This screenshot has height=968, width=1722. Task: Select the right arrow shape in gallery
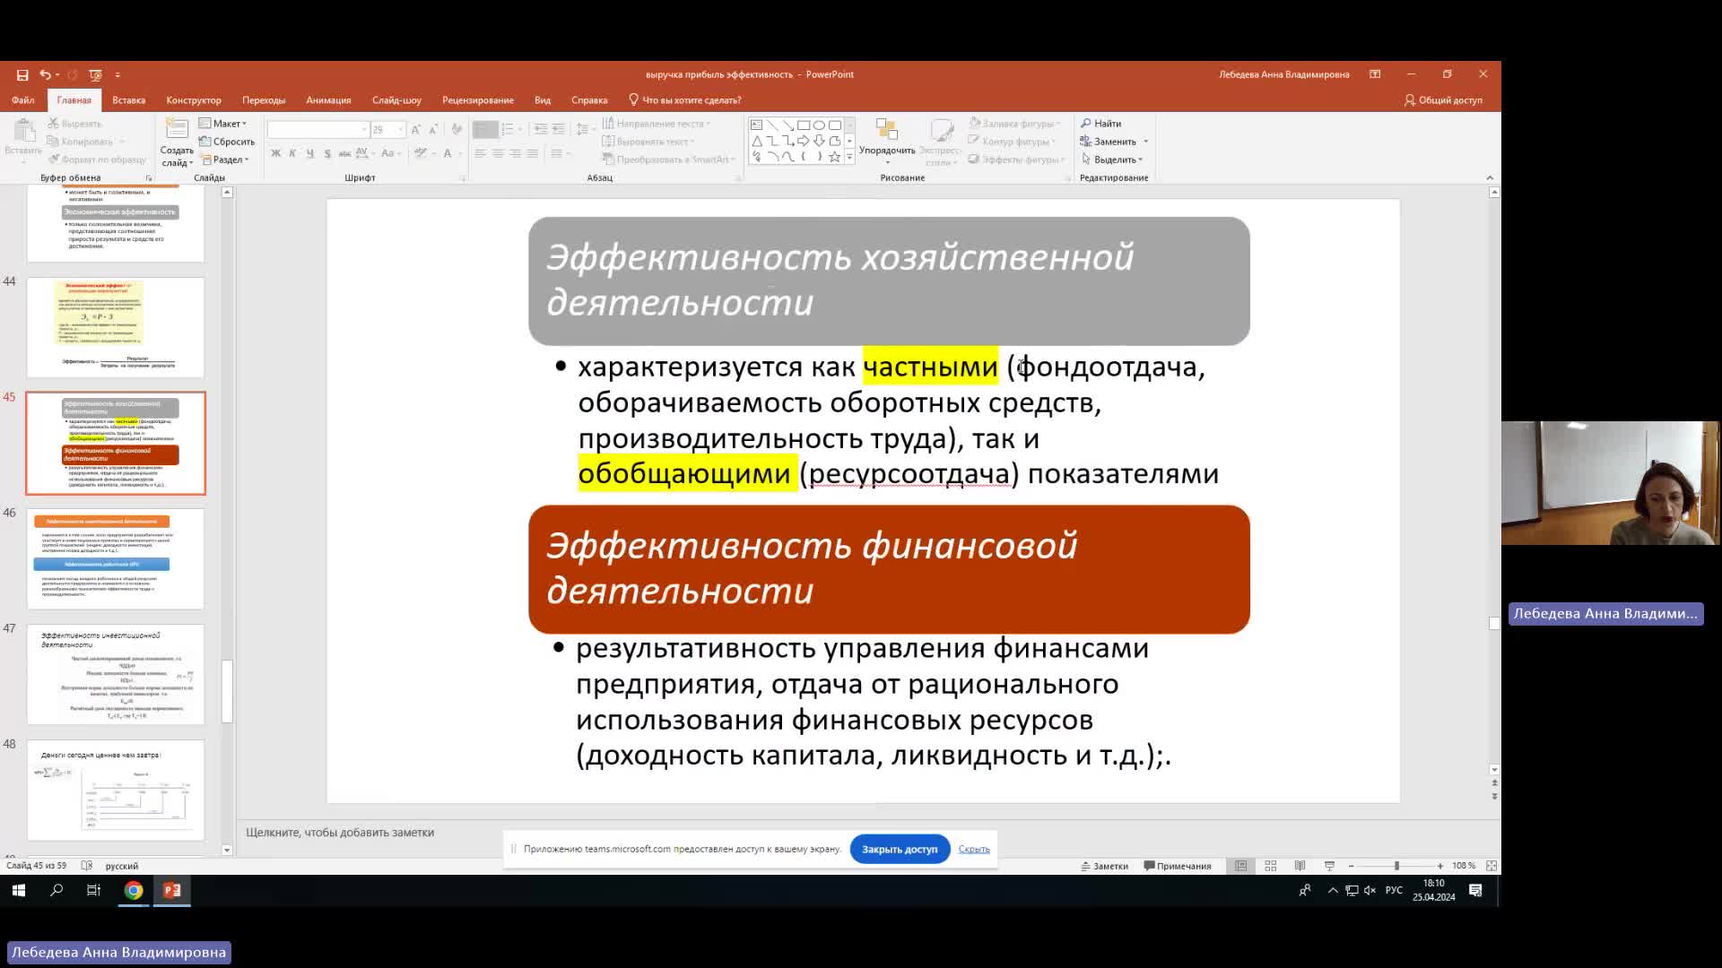click(804, 141)
